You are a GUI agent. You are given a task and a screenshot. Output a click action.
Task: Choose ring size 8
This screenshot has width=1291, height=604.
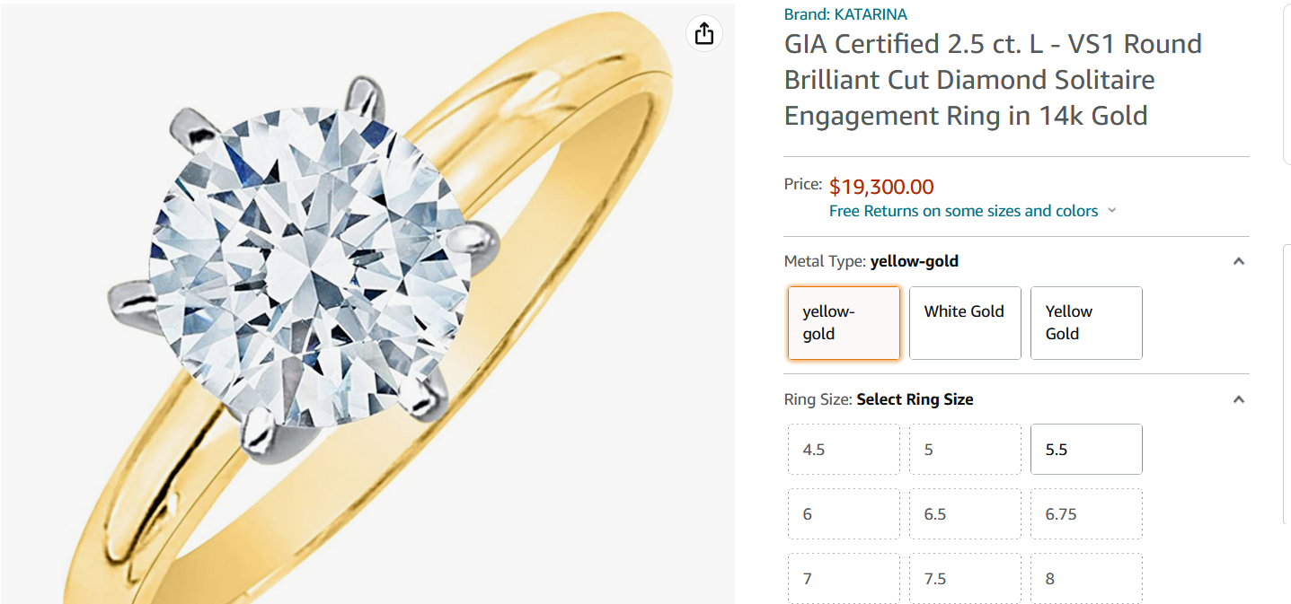(1086, 579)
